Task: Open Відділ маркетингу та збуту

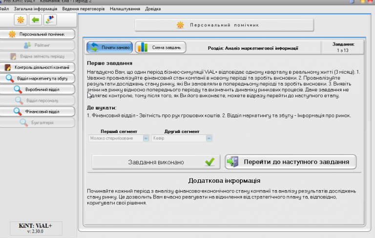Action: [x=37, y=79]
